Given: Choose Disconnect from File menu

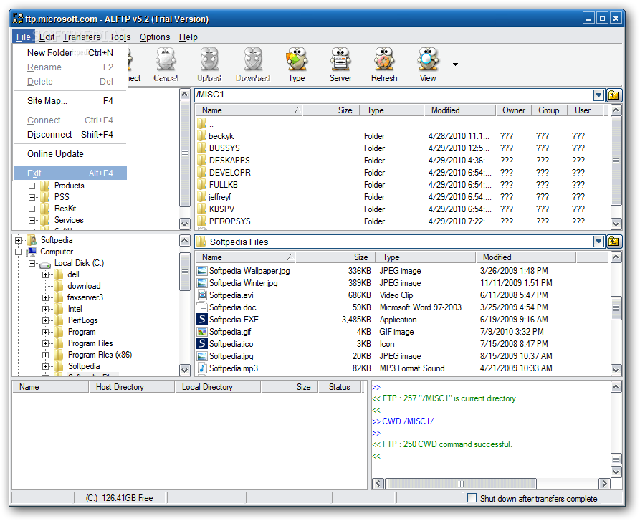Looking at the screenshot, I should point(70,134).
